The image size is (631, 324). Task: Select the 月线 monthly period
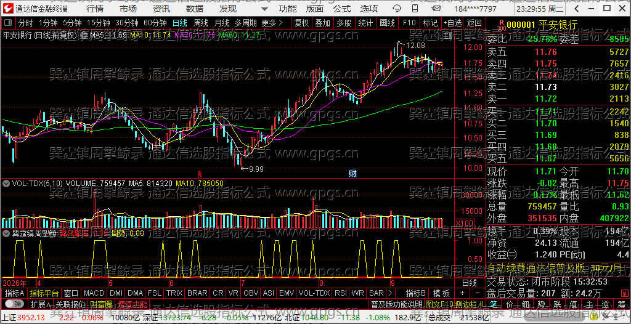tap(221, 23)
